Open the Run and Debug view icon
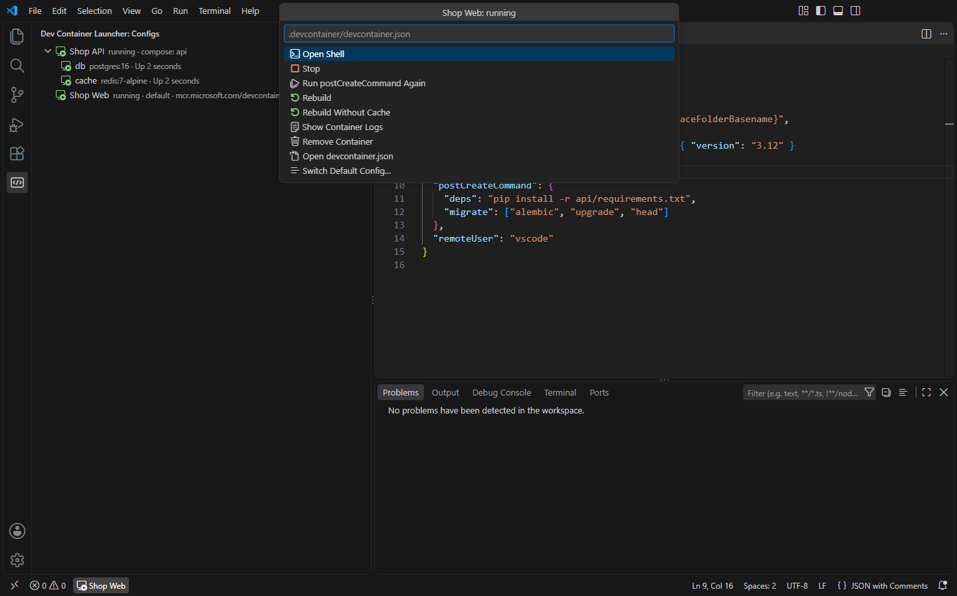The height and width of the screenshot is (596, 957). coord(17,124)
